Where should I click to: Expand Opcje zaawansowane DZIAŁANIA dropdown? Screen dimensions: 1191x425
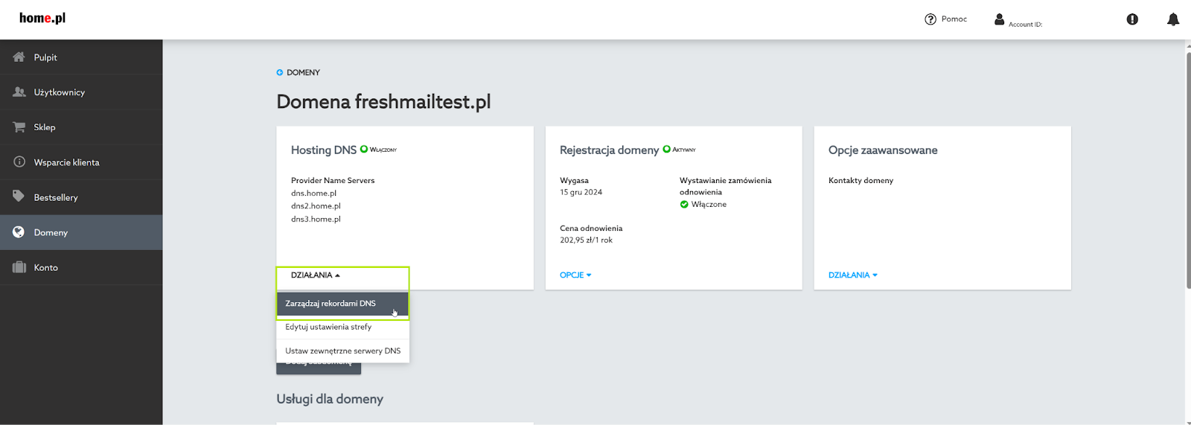[853, 275]
